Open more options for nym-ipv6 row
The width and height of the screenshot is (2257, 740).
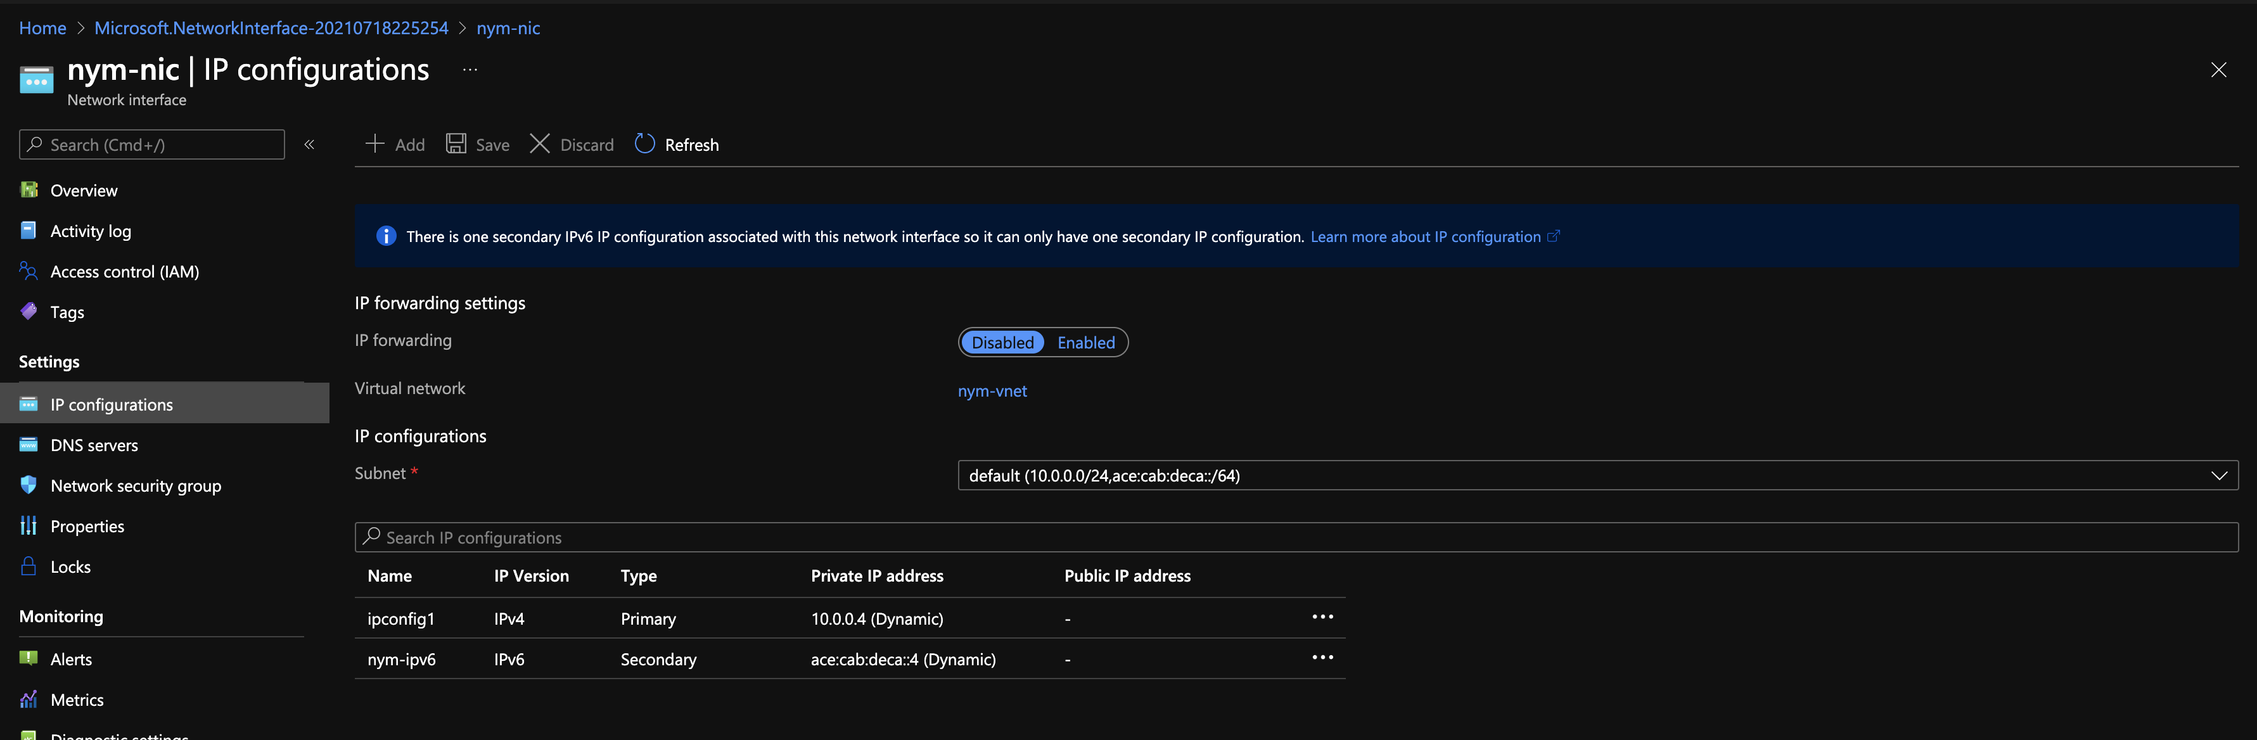1322,658
